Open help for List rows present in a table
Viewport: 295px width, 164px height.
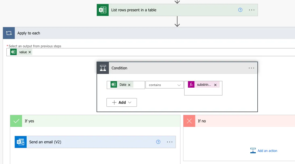[240, 10]
